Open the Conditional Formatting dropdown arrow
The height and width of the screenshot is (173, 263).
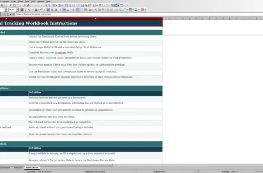(x=145, y=10)
